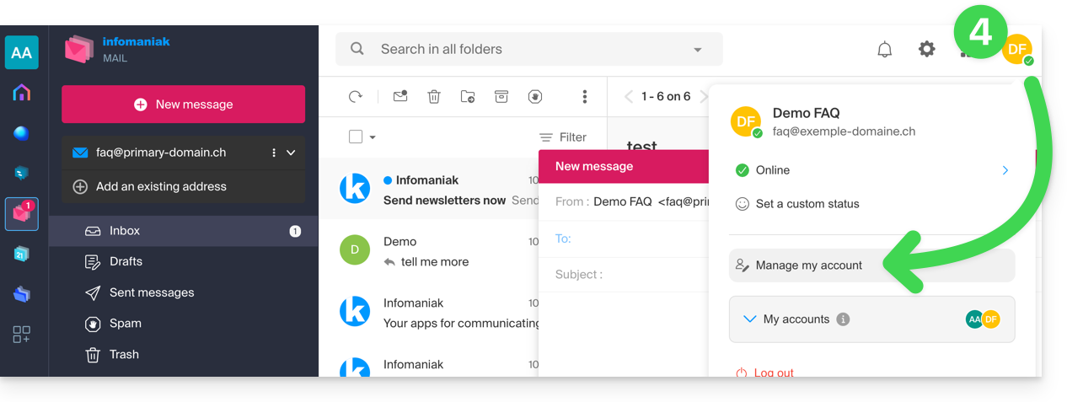Open the Drafts folder
1067x402 pixels.
point(126,261)
